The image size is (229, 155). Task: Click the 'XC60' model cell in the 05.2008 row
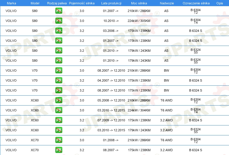(x=35, y=100)
